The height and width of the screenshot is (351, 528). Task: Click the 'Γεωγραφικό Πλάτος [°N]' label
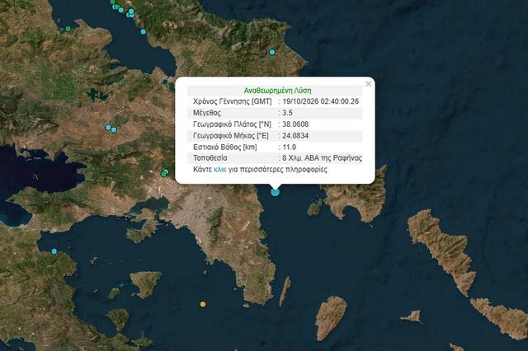(x=232, y=124)
